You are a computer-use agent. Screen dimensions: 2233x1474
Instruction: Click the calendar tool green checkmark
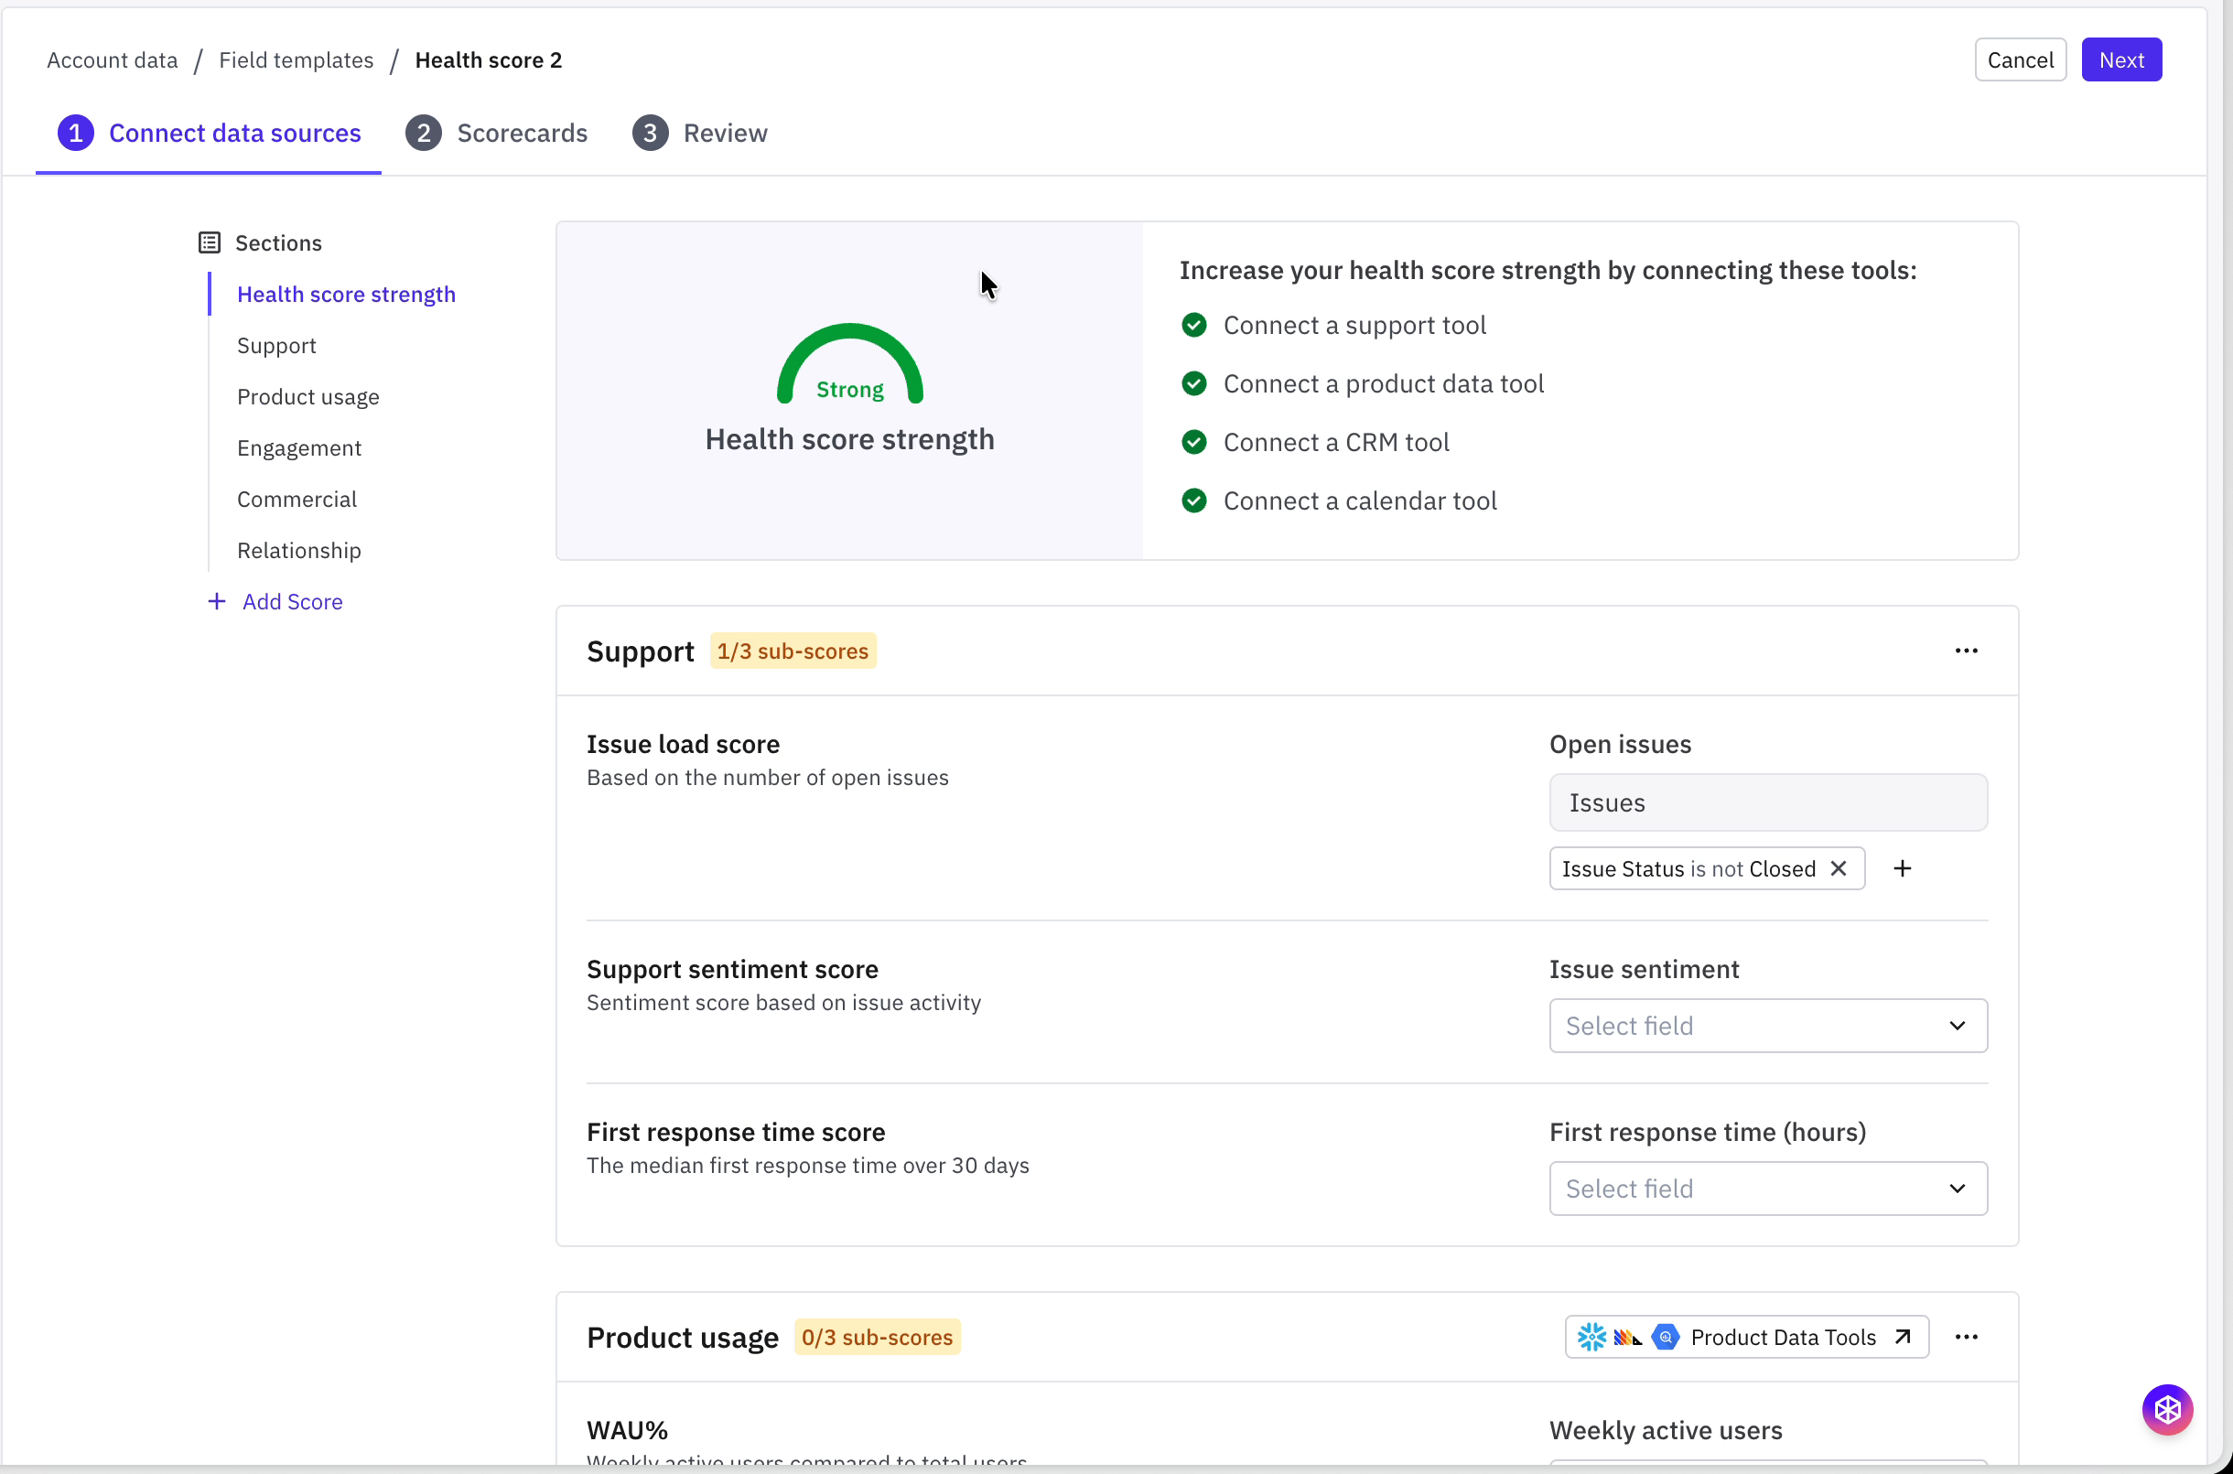pyautogui.click(x=1194, y=500)
